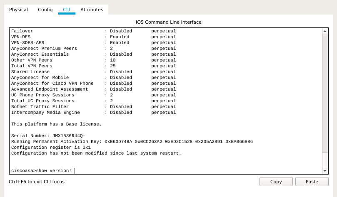Click the Ctrl+F6 exit CLI focus hint
337x197 pixels.
(37, 182)
